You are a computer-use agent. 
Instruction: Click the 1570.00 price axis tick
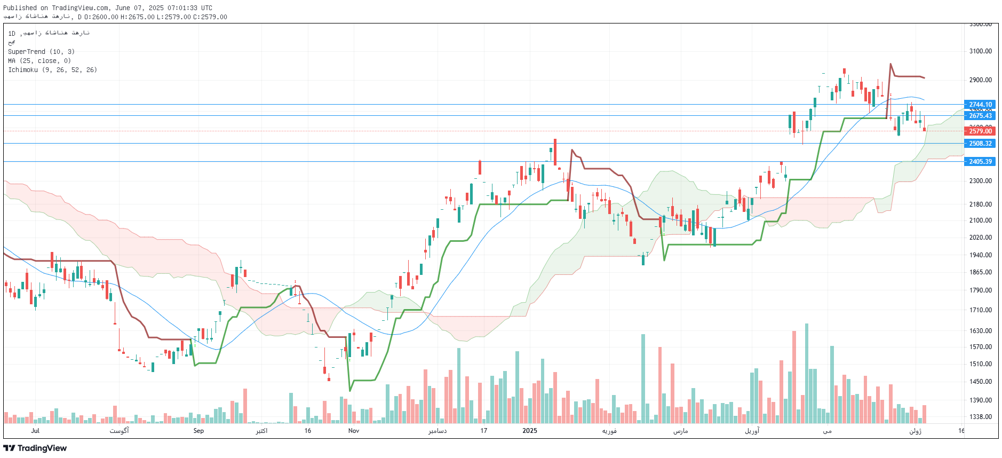[x=981, y=347]
